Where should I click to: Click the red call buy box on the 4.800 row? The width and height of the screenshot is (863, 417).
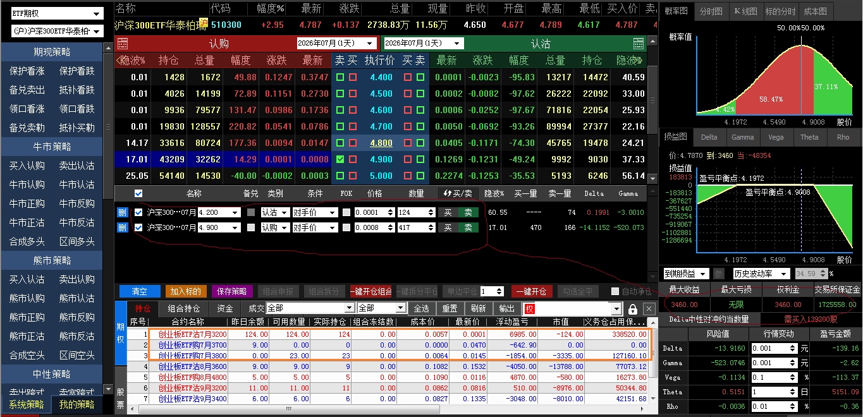click(353, 143)
